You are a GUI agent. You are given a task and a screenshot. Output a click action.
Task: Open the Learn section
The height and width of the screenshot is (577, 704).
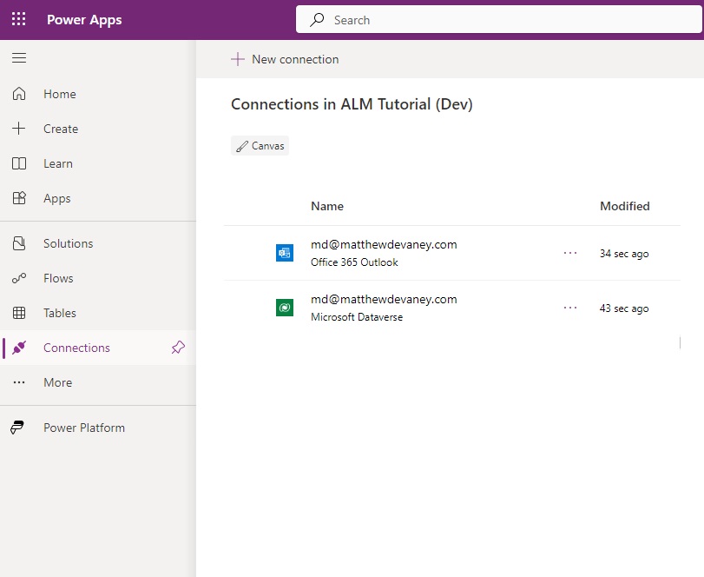pos(98,163)
